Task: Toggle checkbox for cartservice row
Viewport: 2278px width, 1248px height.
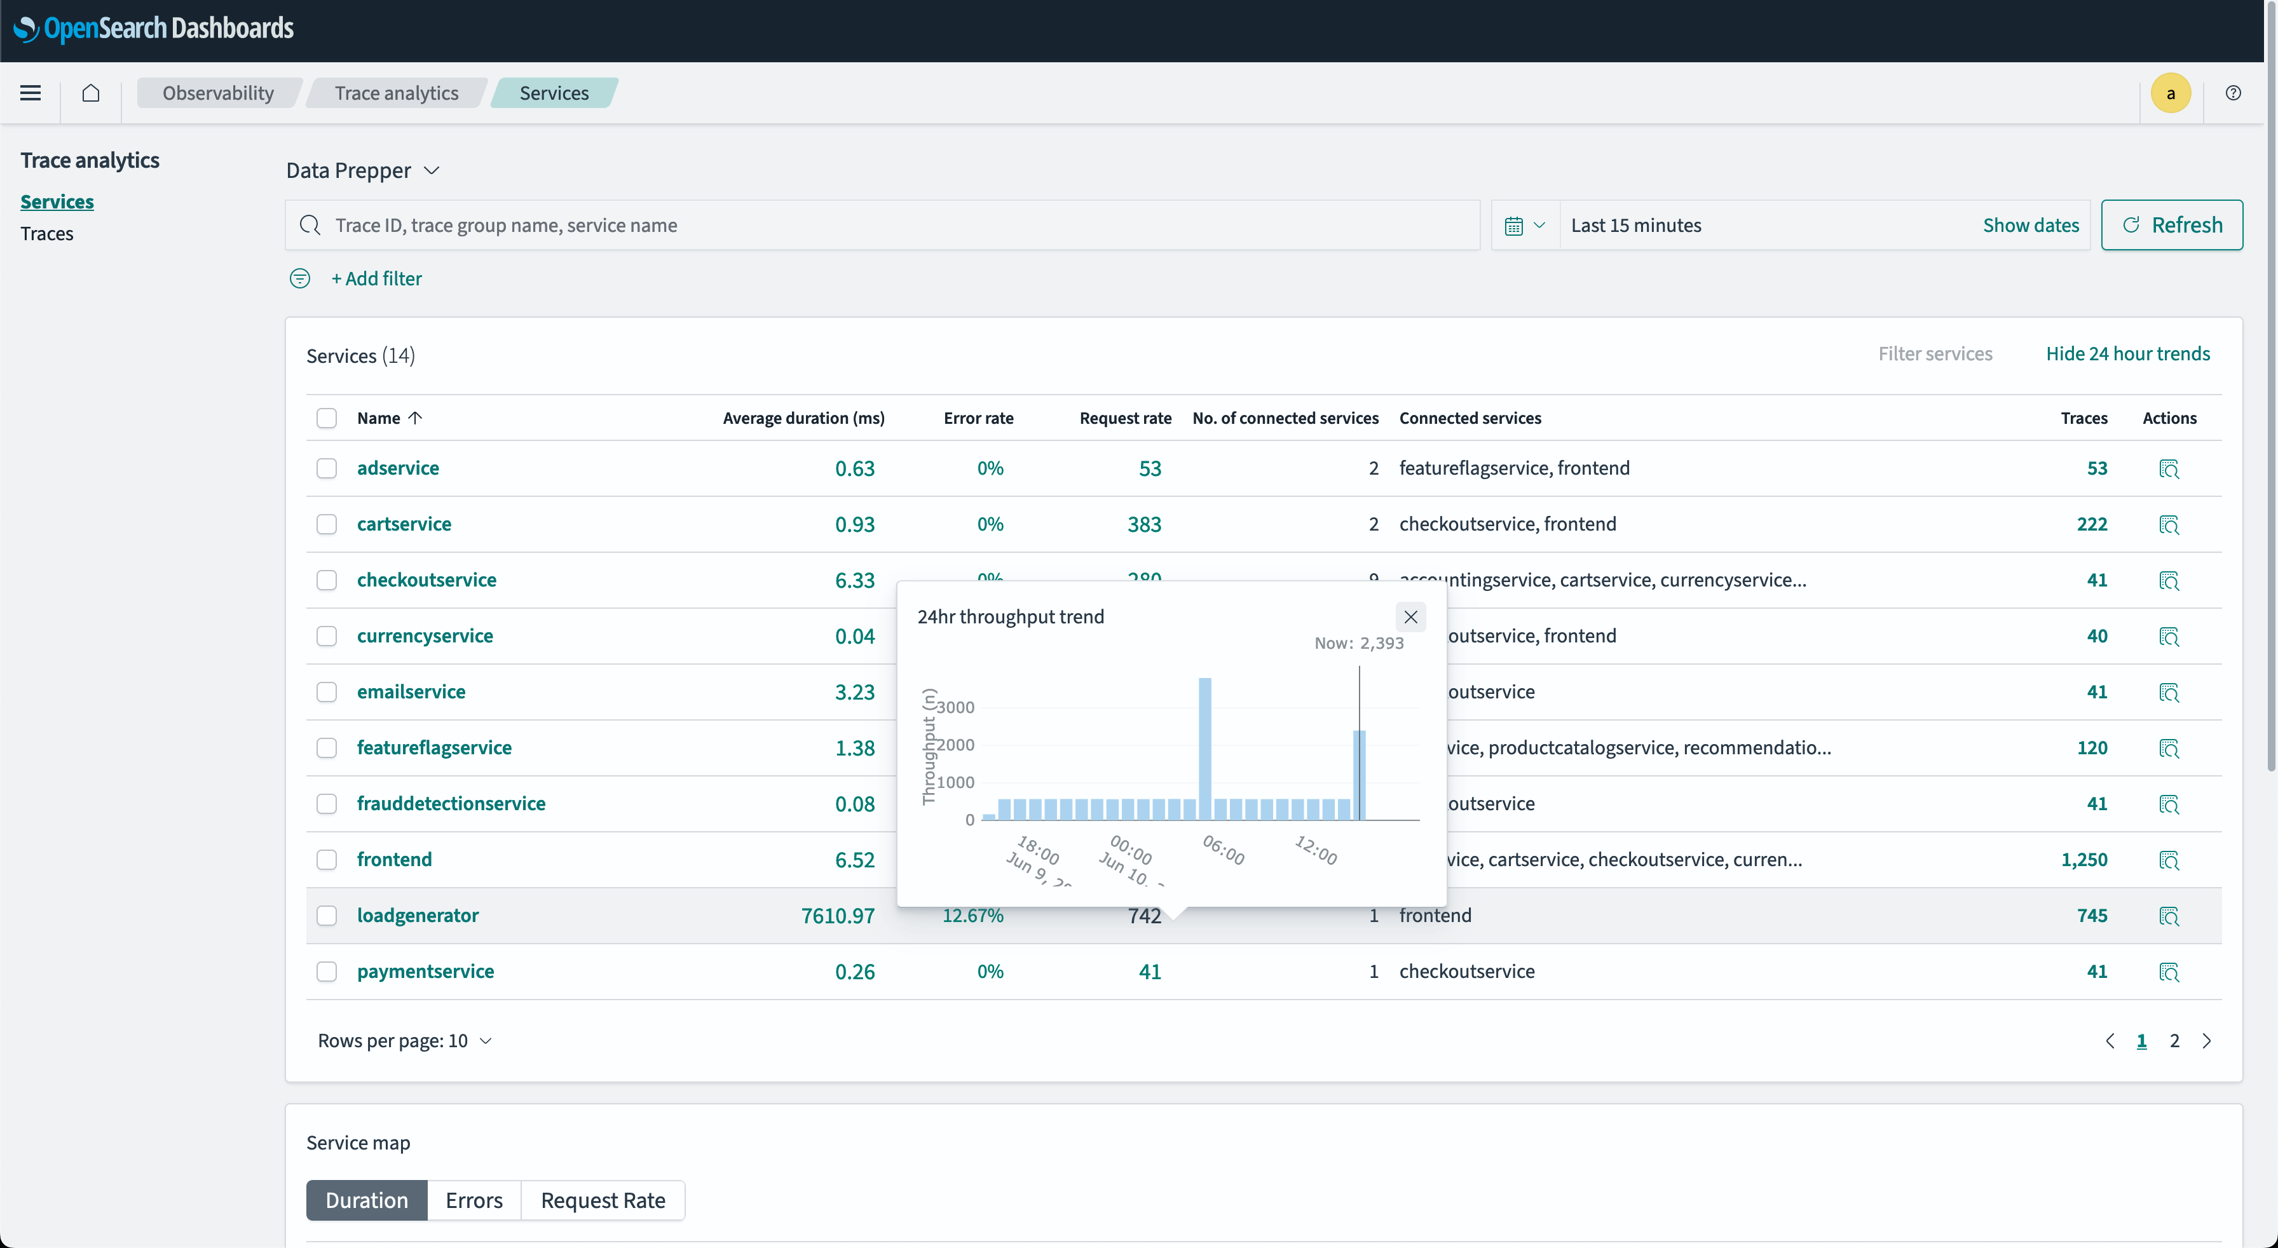Action: coord(327,524)
